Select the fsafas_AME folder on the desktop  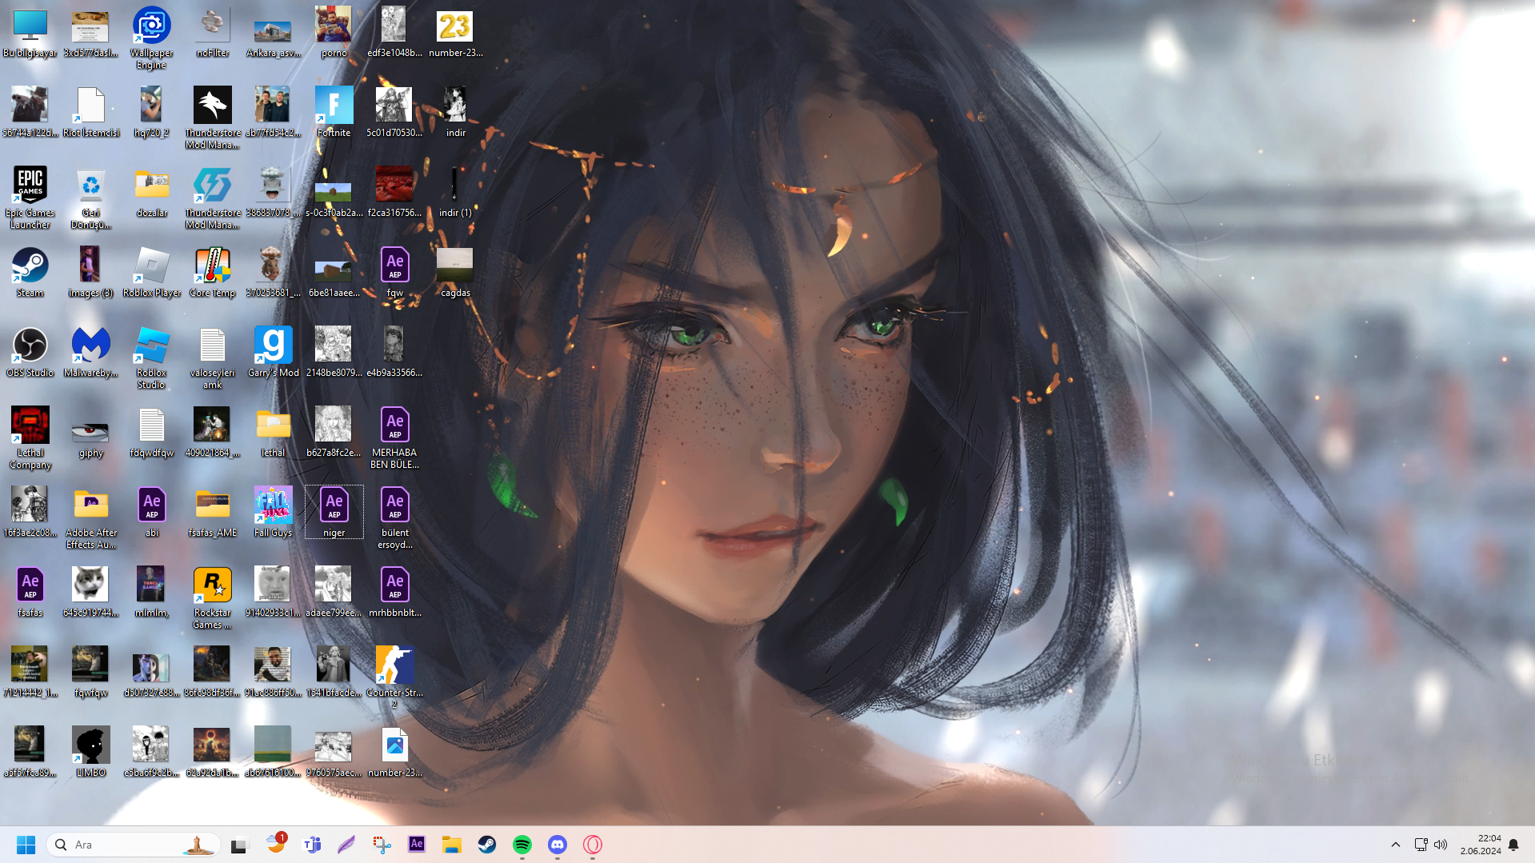(213, 513)
